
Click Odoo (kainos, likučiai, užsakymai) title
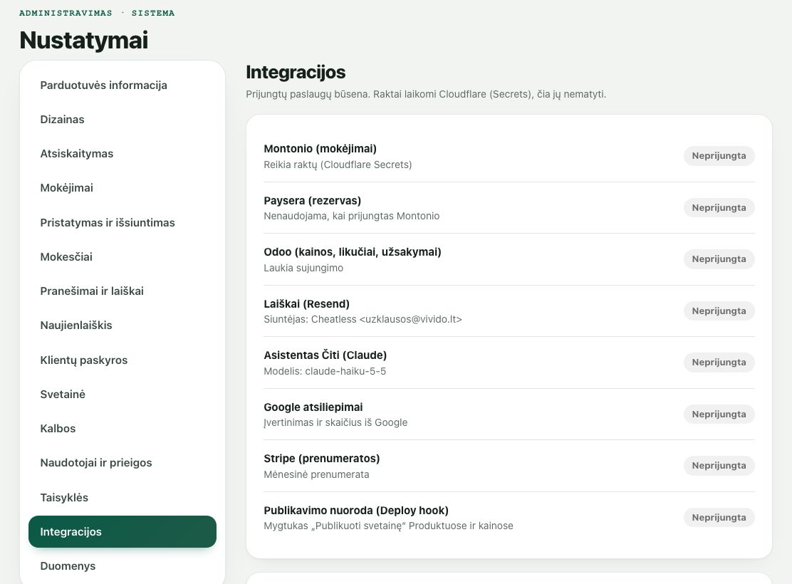(x=353, y=252)
